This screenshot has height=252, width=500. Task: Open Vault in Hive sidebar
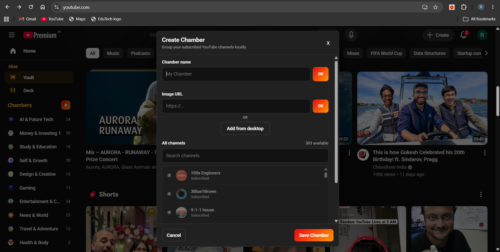click(x=39, y=77)
